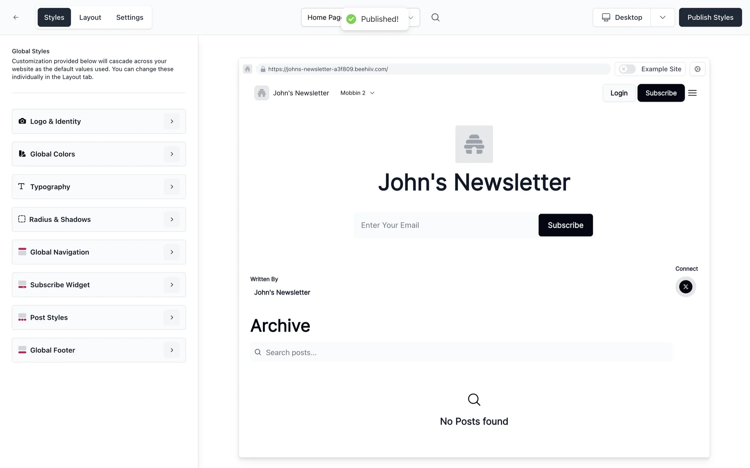
Task: Expand the Mobbin 2 nav dropdown
Action: click(357, 93)
